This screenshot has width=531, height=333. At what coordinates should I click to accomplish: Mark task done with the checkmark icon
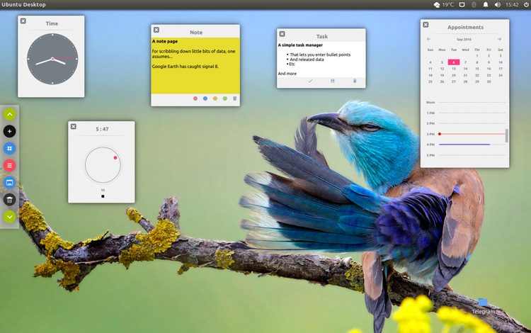click(x=310, y=81)
